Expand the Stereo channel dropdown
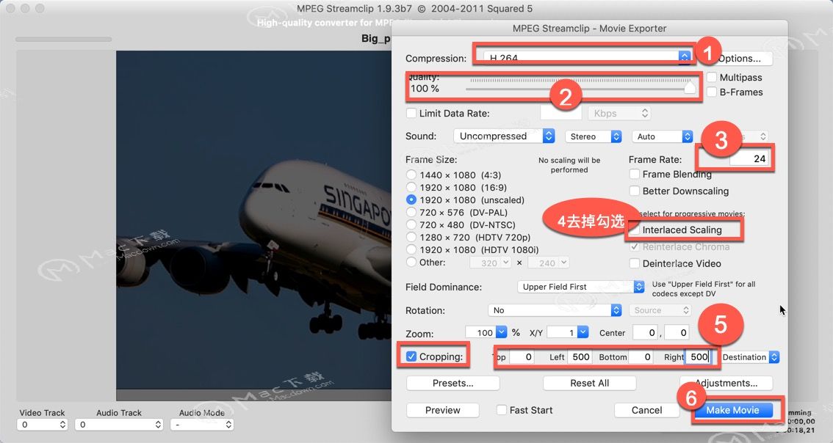 [594, 137]
